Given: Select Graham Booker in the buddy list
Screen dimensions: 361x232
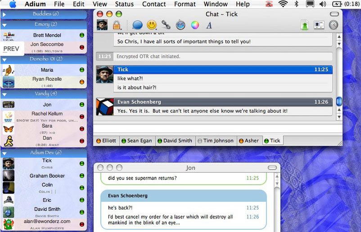Looking at the screenshot, I should coord(44,176).
